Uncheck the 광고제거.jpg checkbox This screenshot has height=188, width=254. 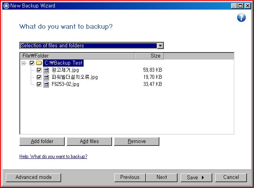(x=39, y=70)
